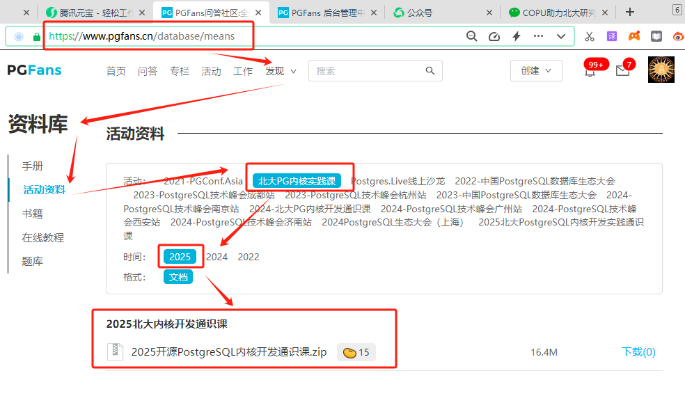685x396 pixels.
Task: Click the search magnifier icon in search box
Action: [x=430, y=71]
